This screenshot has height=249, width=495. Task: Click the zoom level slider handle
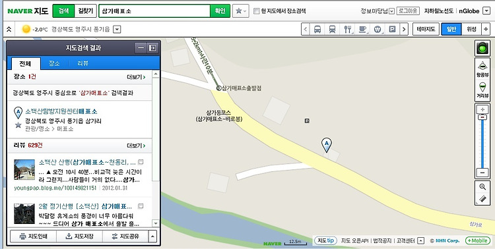point(482,117)
